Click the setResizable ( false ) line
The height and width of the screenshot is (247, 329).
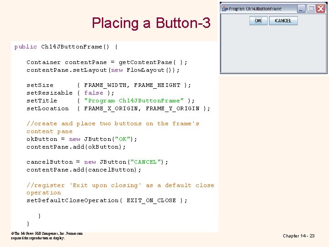coord(70,93)
